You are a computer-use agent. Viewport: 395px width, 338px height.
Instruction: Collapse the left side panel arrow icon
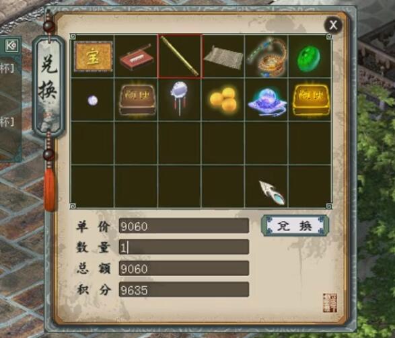[11, 46]
